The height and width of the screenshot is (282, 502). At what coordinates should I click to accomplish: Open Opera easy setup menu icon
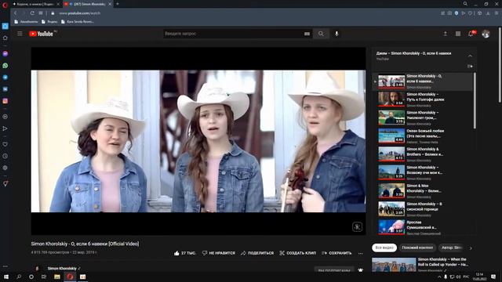click(497, 13)
